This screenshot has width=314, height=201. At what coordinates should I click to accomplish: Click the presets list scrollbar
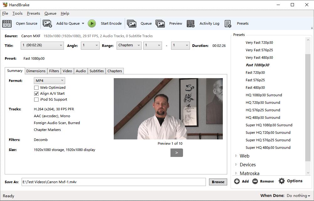308,108
